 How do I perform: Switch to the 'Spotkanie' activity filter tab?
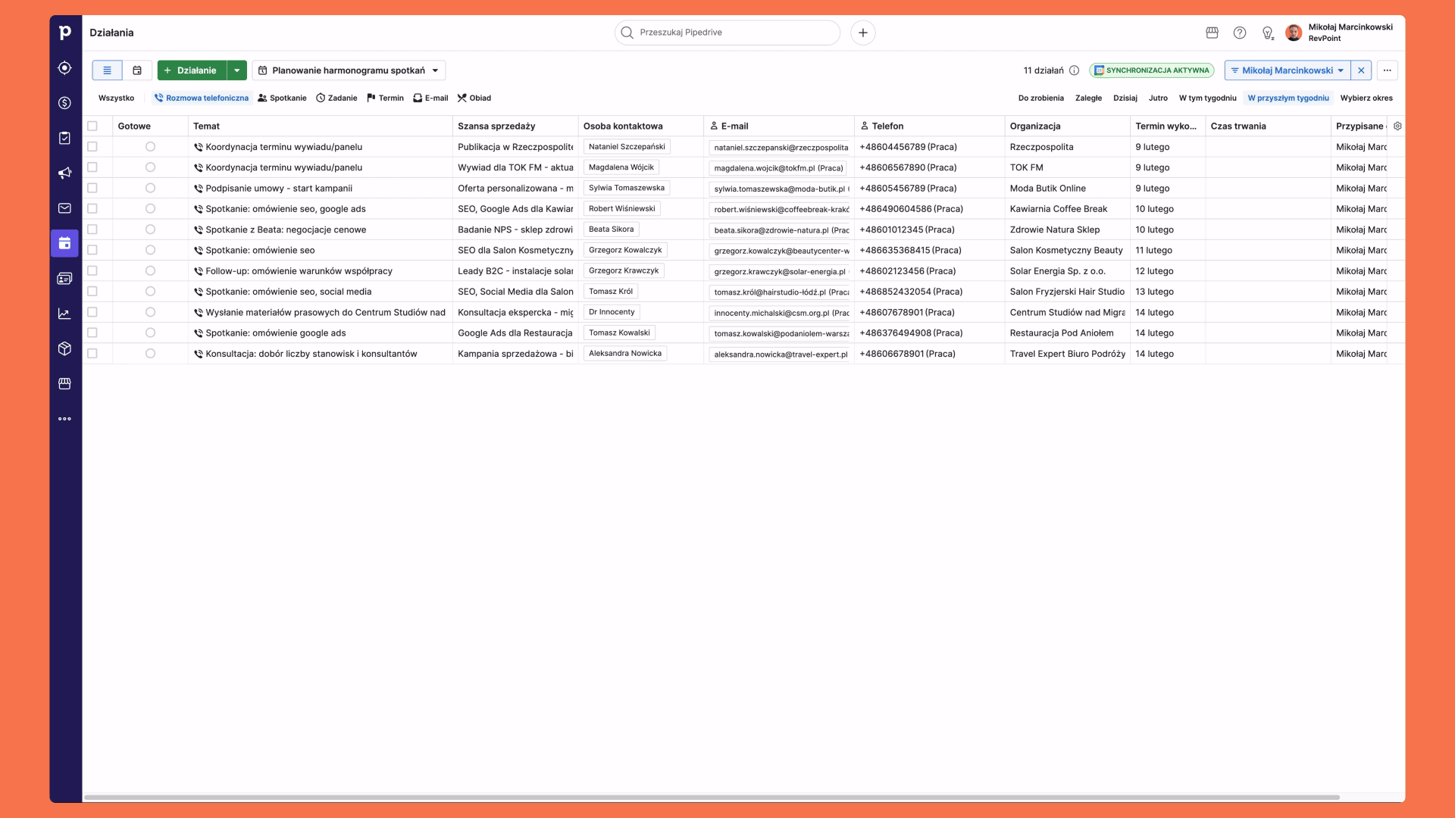[282, 98]
